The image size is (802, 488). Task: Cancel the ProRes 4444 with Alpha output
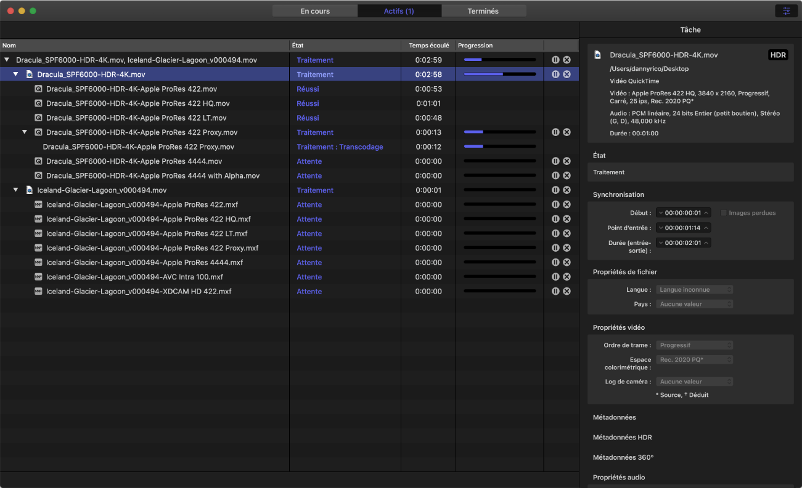567,175
